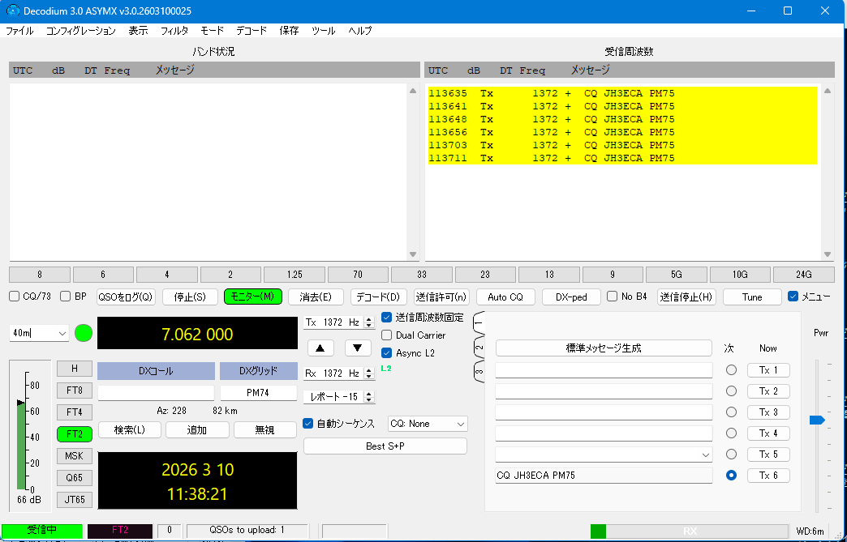Click the down arrow frequency button
Screen dimensions: 847x542
pyautogui.click(x=358, y=348)
